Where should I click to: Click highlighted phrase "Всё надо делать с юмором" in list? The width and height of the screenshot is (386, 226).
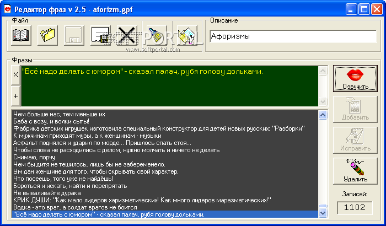pyautogui.click(x=165, y=214)
